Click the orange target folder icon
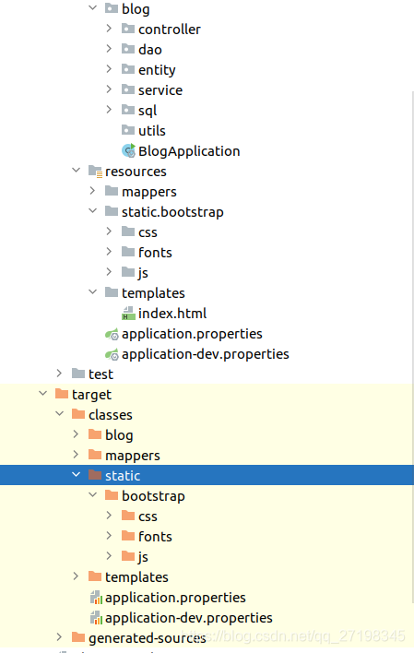This screenshot has height=653, width=414. pos(62,394)
